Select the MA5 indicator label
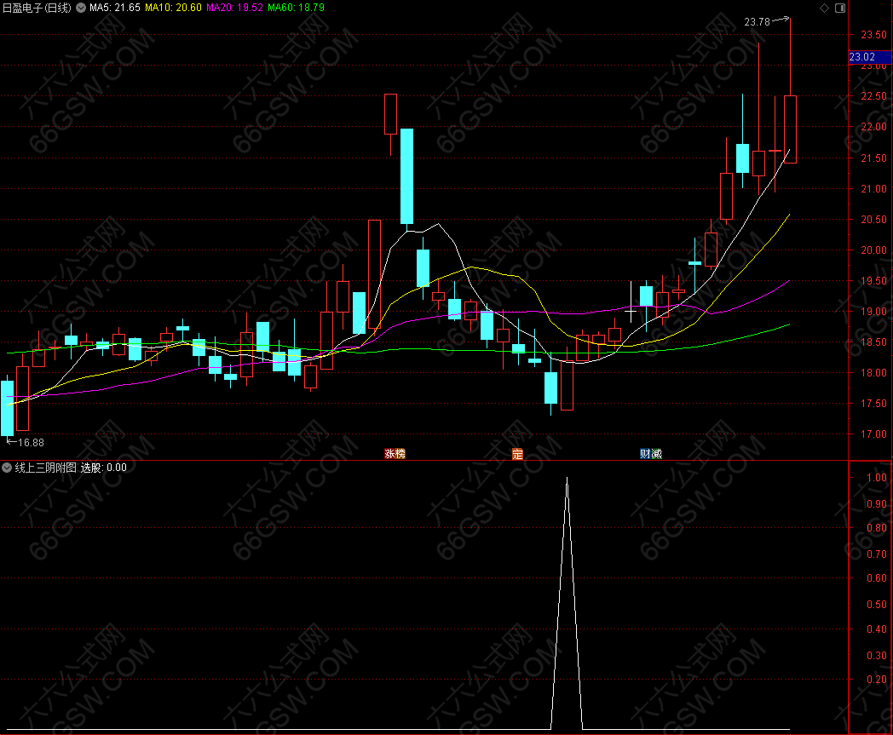The height and width of the screenshot is (735, 893). (113, 8)
